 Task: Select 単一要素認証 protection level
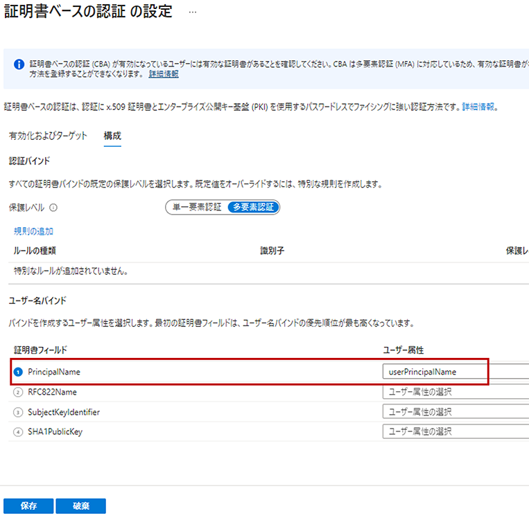tap(196, 207)
